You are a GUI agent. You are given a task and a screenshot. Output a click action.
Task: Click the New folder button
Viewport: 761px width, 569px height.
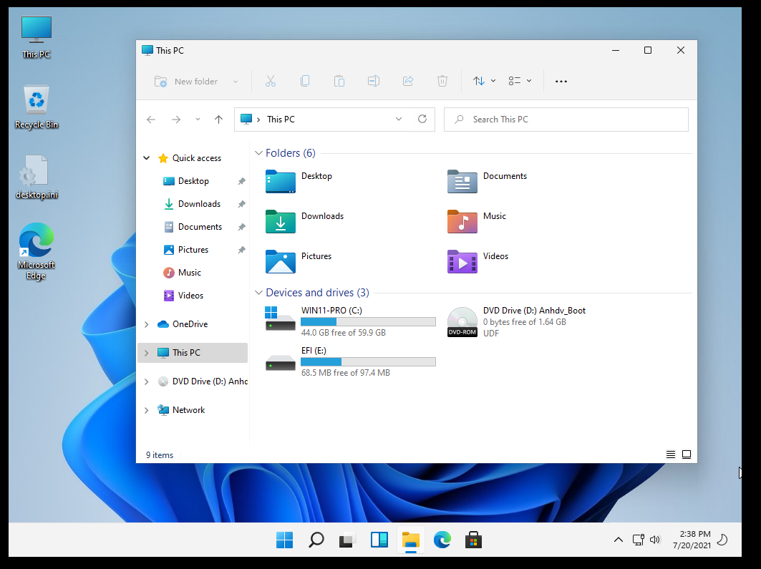[x=186, y=82]
